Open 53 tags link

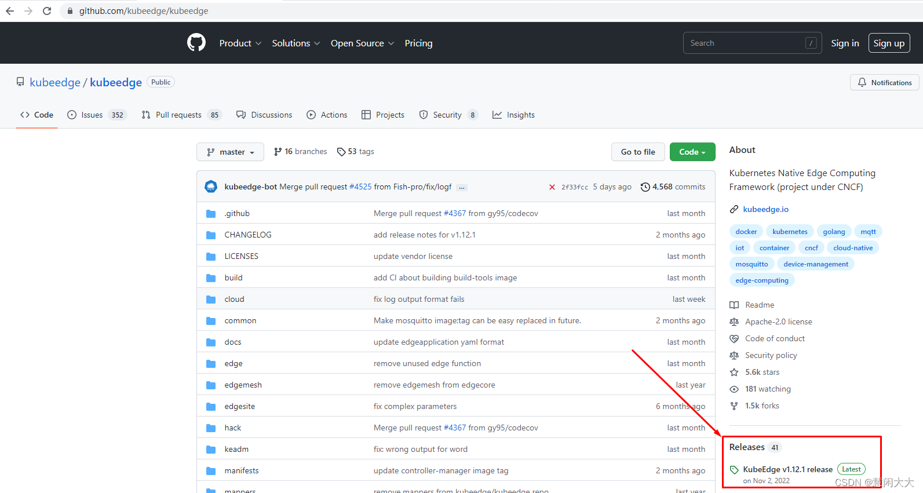[355, 152]
